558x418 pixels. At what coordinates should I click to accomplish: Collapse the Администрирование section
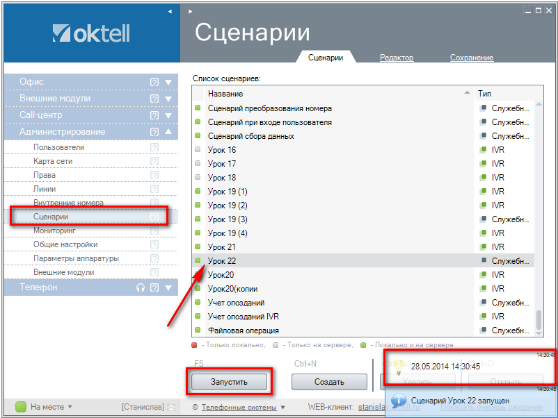coord(168,132)
